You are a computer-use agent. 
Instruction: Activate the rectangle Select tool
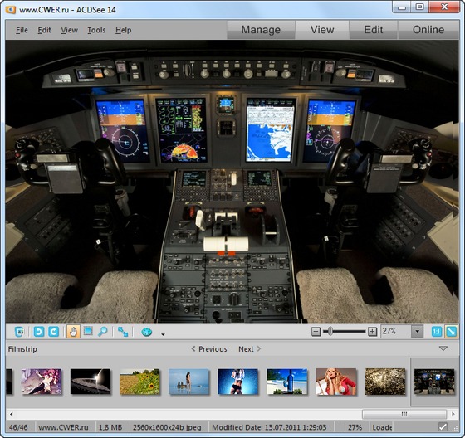[88, 331]
